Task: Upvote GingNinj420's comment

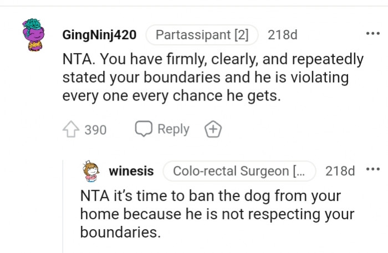Action: [x=70, y=130]
